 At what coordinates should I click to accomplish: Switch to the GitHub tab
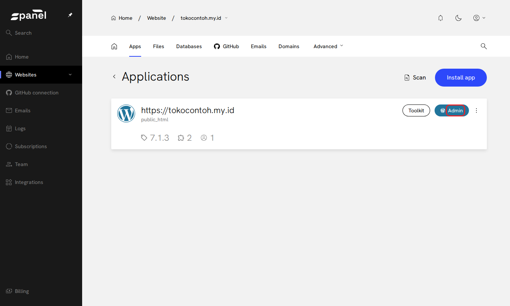point(226,46)
